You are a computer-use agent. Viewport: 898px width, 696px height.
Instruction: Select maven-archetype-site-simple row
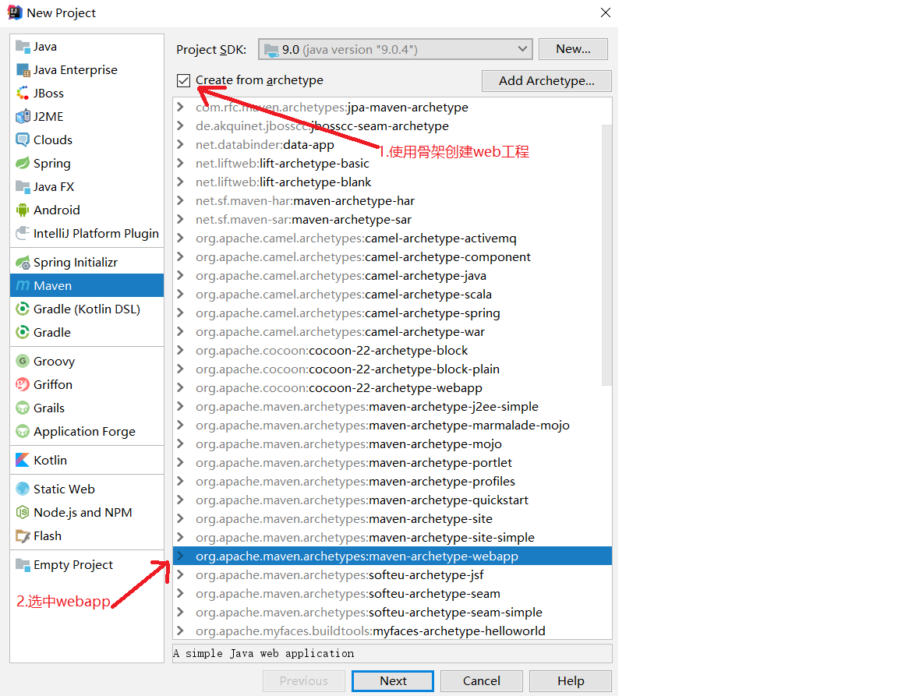click(392, 537)
